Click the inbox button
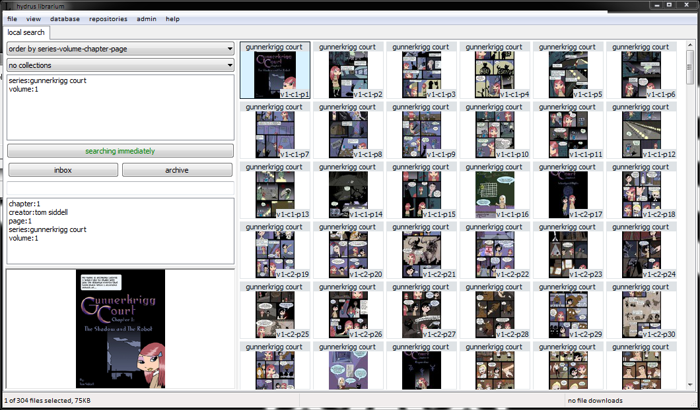 point(63,170)
